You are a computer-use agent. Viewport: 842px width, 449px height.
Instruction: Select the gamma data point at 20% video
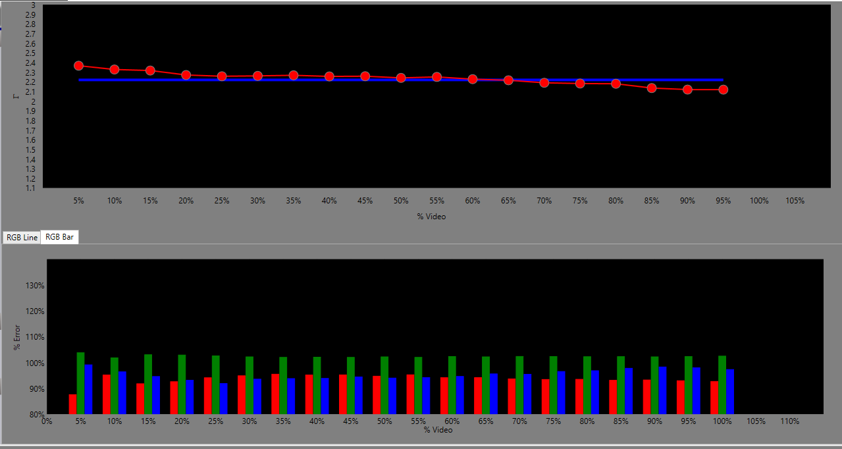[x=186, y=75]
